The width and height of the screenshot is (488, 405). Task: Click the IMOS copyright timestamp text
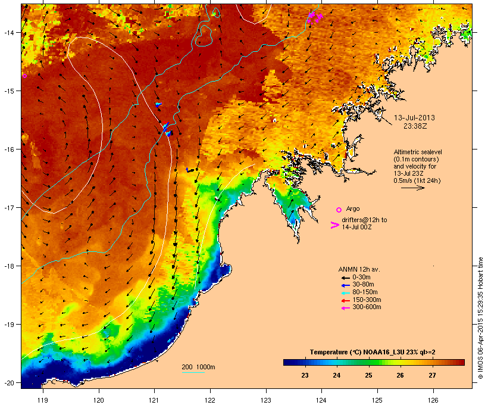click(480, 318)
